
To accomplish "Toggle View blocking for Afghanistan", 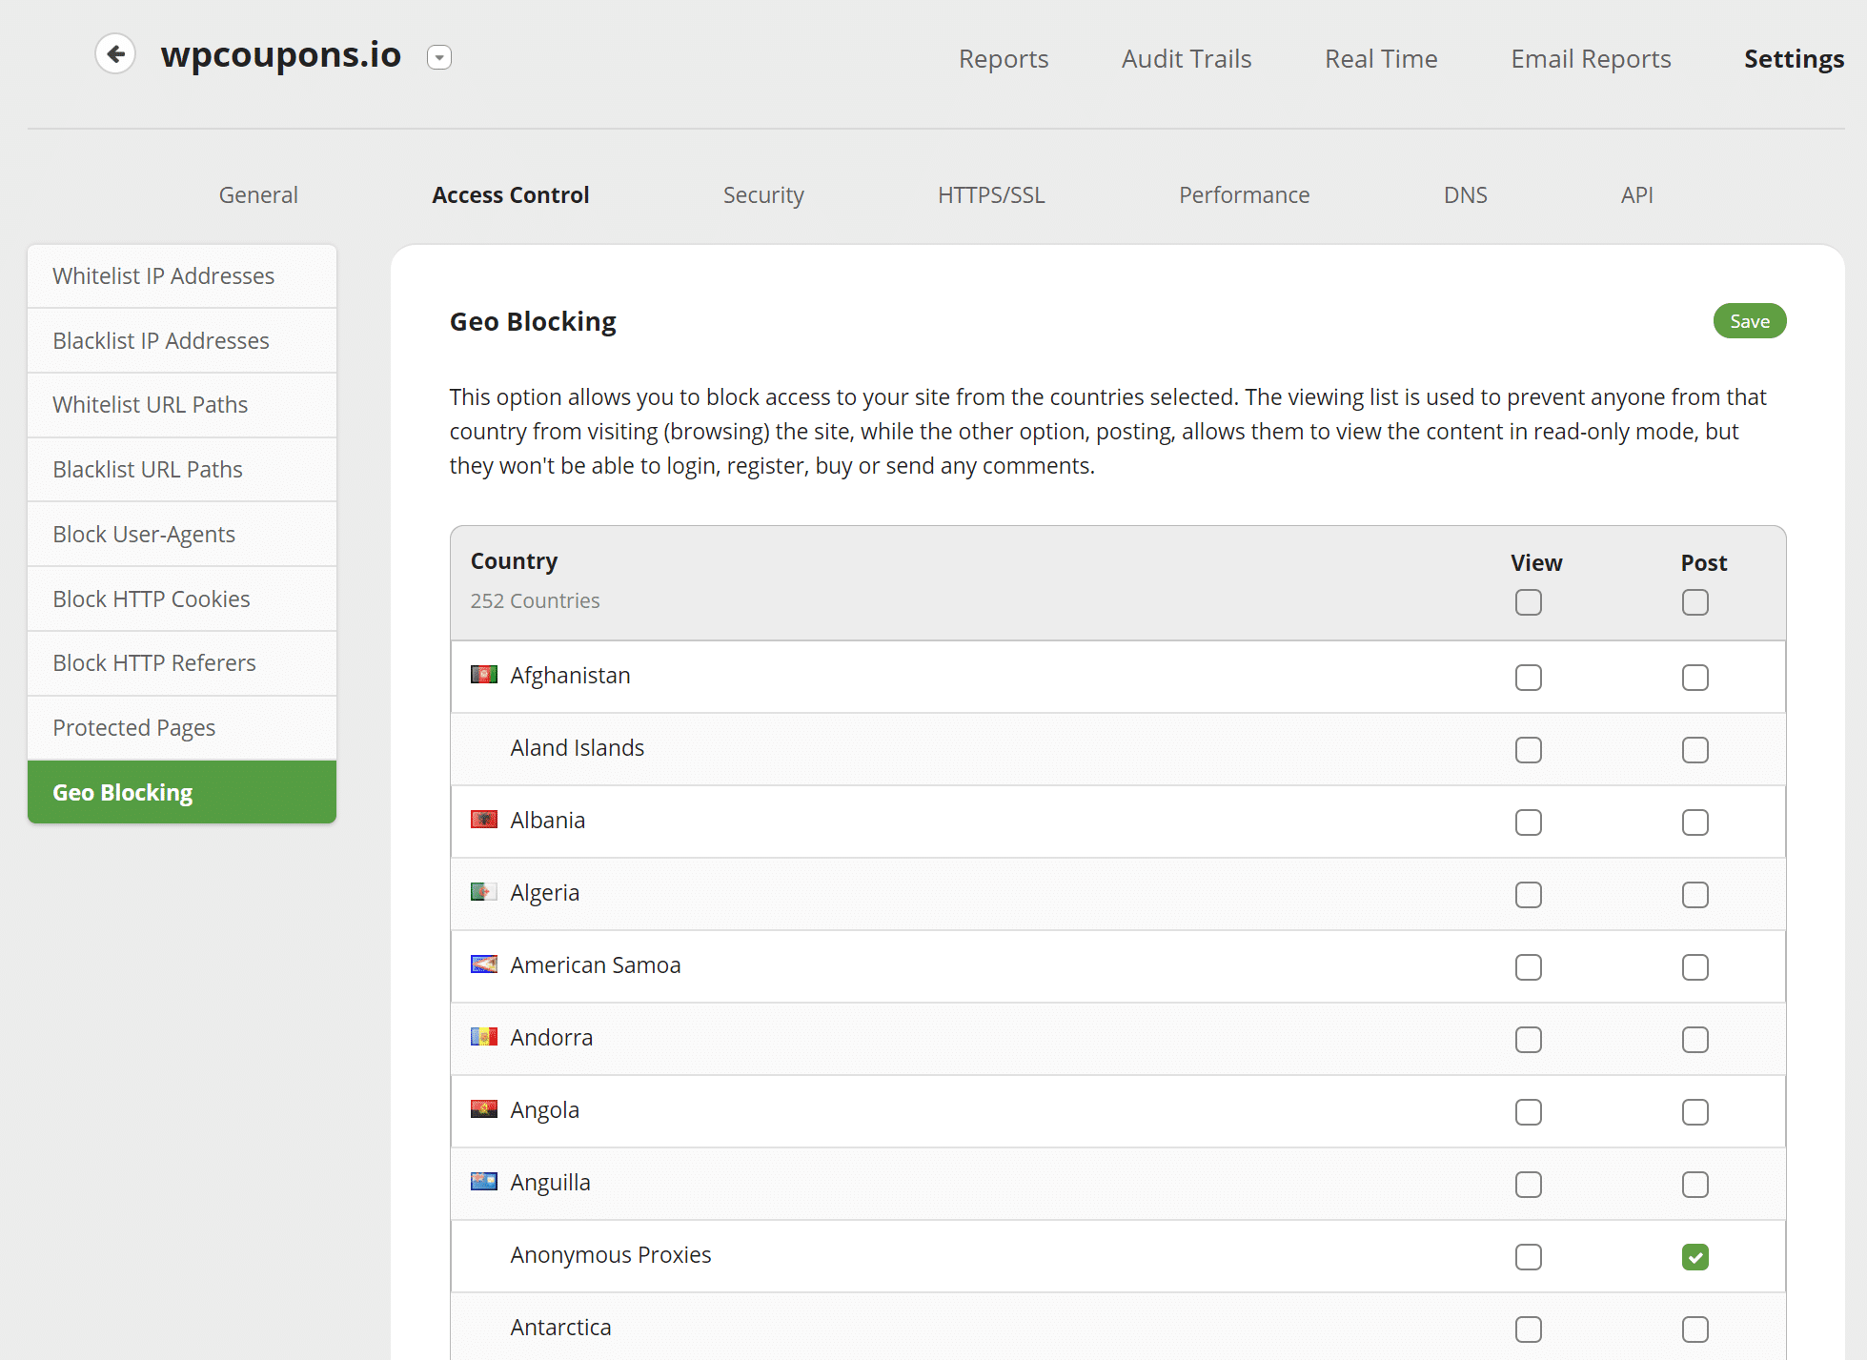I will point(1530,674).
